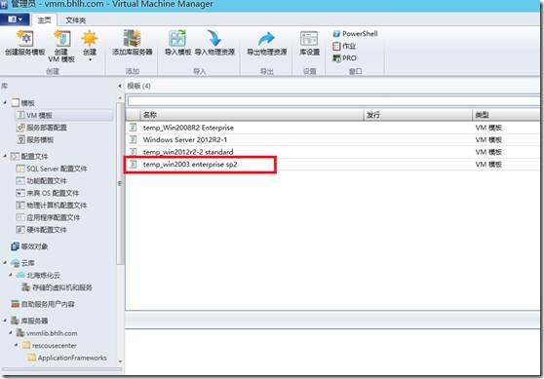Switch to the 主页 ribbon tab
Screen dimensions: 544x379
click(44, 20)
